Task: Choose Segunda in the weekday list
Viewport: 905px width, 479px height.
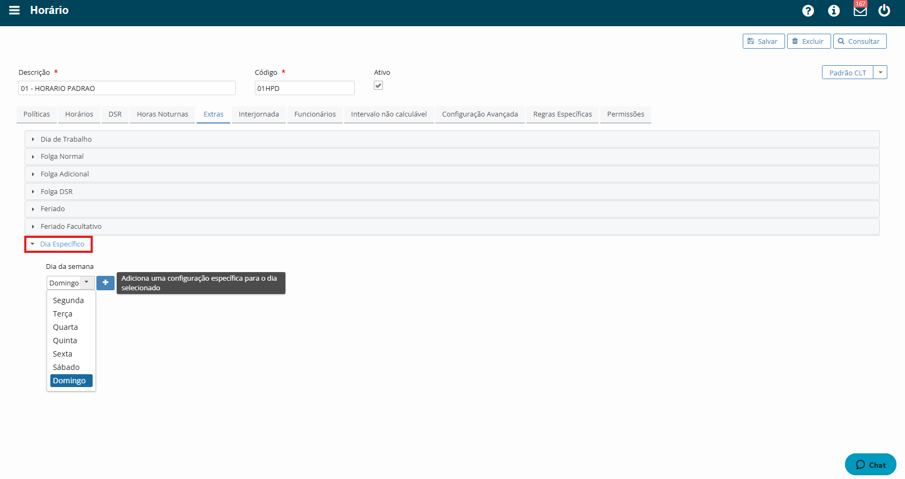Action: (71, 300)
